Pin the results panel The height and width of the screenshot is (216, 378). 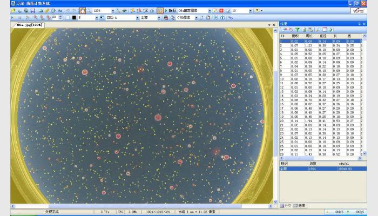coord(358,24)
